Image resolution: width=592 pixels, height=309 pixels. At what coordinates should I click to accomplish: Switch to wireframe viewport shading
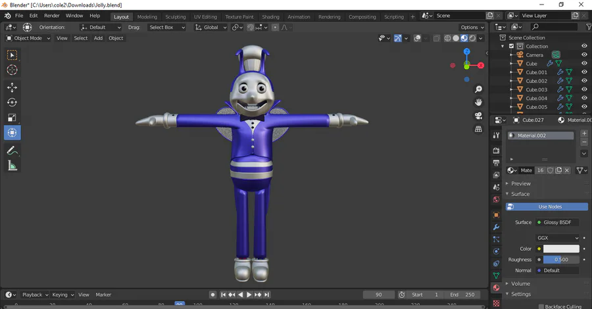click(447, 38)
